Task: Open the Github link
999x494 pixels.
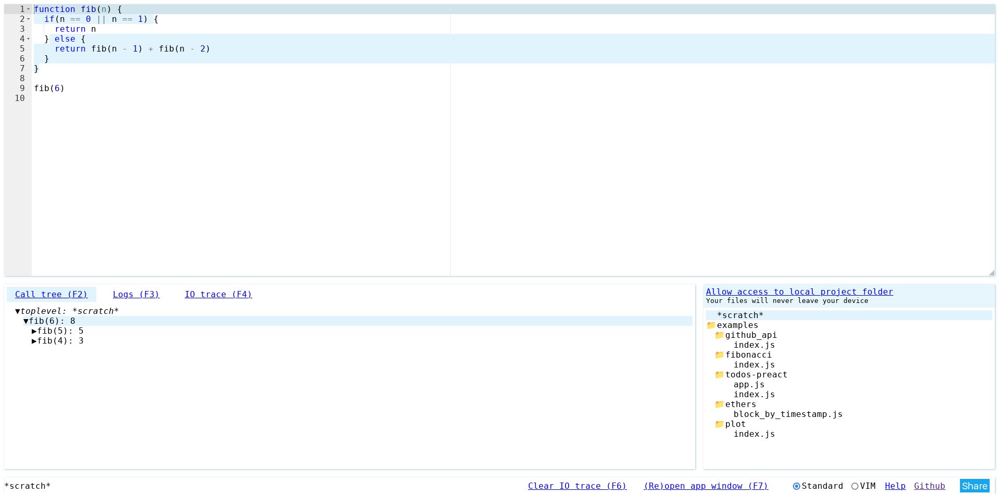Action: [x=929, y=486]
